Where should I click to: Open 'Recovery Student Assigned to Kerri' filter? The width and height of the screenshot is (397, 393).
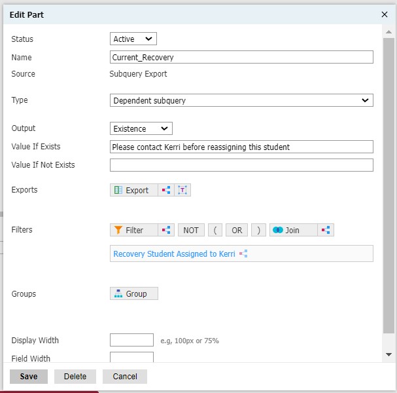click(175, 253)
